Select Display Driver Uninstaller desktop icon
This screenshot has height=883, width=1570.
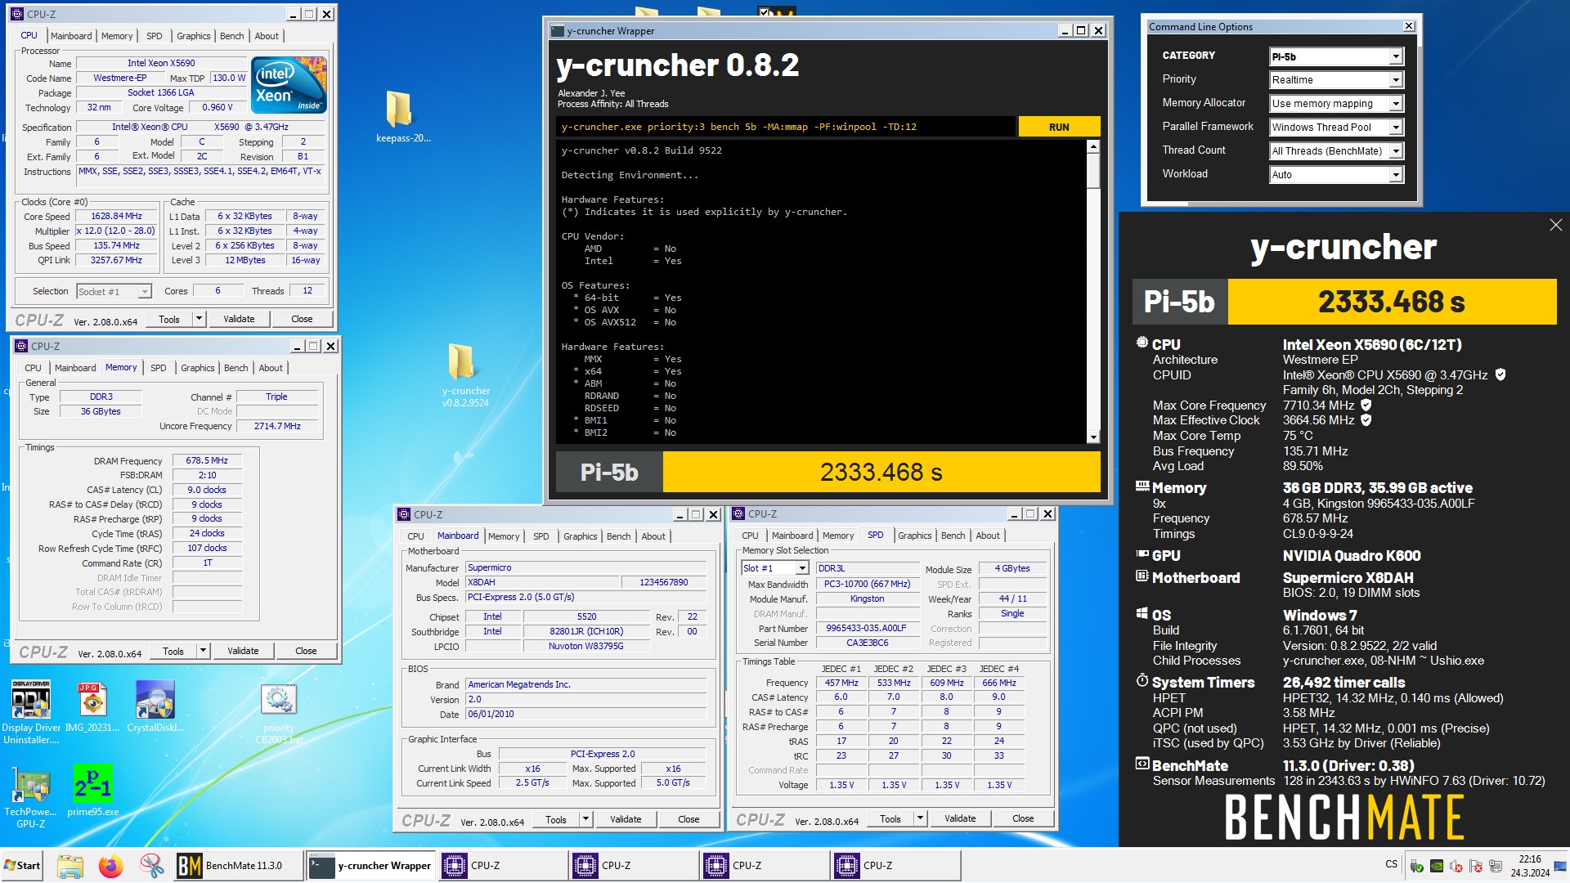[x=31, y=711]
